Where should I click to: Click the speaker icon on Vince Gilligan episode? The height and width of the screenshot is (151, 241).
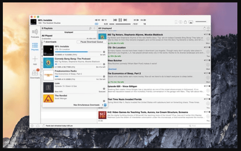[204, 86]
